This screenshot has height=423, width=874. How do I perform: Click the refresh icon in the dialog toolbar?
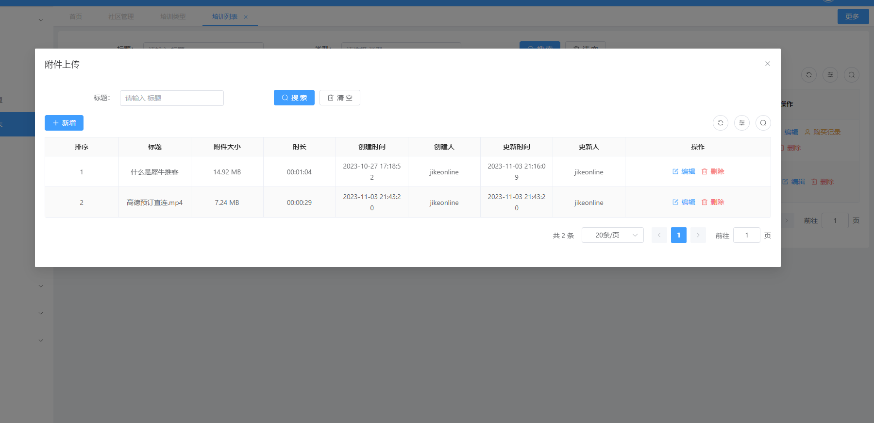tap(720, 123)
